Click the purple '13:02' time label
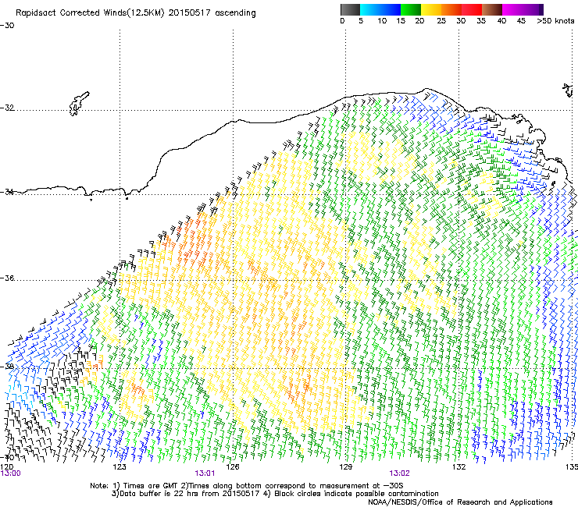This screenshot has width=578, height=507. [x=399, y=473]
